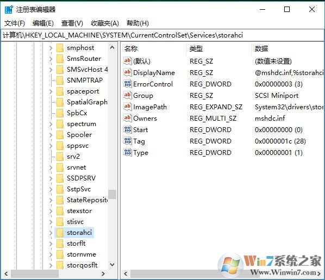Viewport: 325px width, 280px height.
Task: Open the 查看(V) menu
Action: (x=72, y=23)
